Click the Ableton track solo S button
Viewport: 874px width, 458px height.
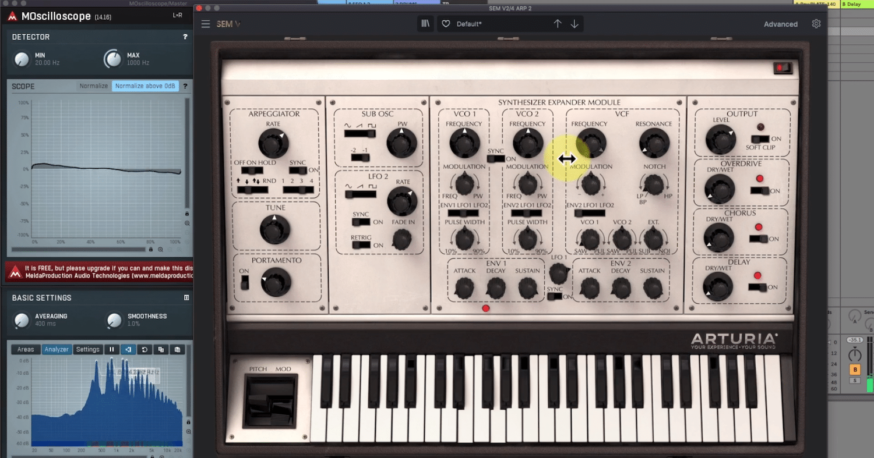855,381
